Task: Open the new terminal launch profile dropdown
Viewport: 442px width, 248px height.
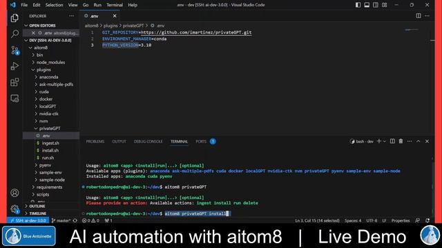Action: tap(384, 141)
